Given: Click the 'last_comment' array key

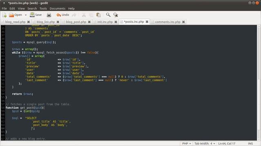Looking at the screenshot, I should pos(36,80).
